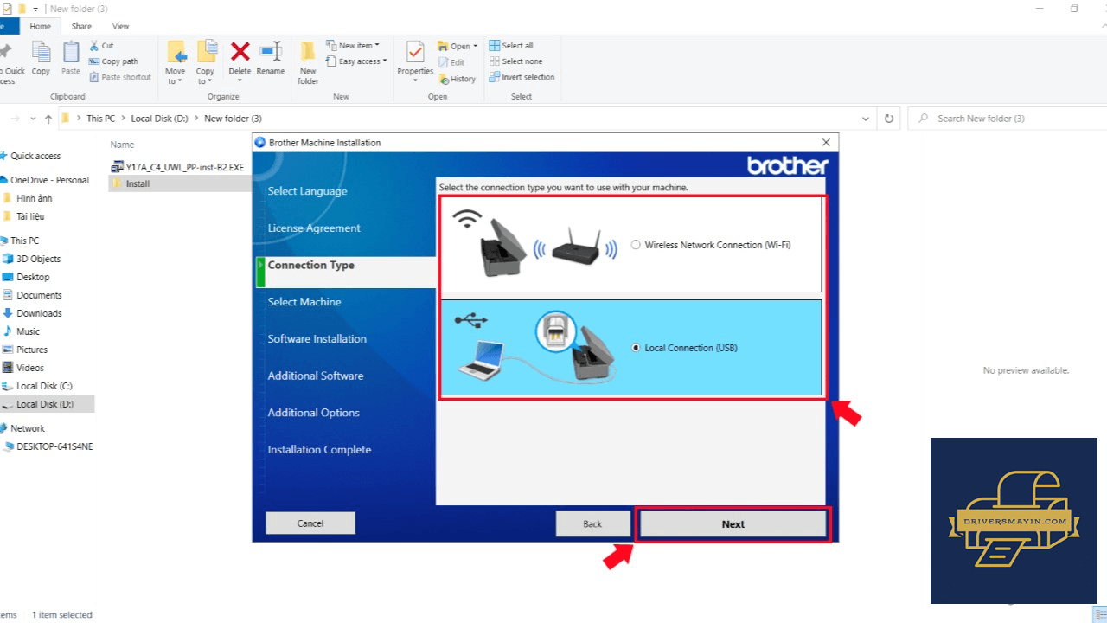Click Cut in the Clipboard group
Image resolution: width=1107 pixels, height=623 pixels.
101,46
